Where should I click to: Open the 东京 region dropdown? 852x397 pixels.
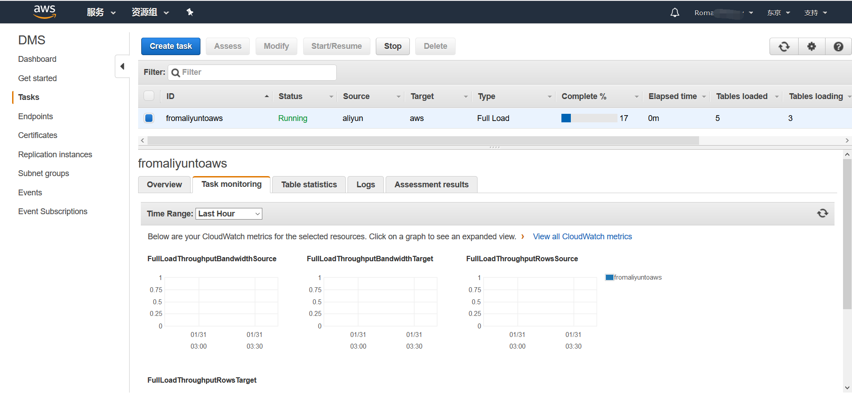(x=778, y=13)
